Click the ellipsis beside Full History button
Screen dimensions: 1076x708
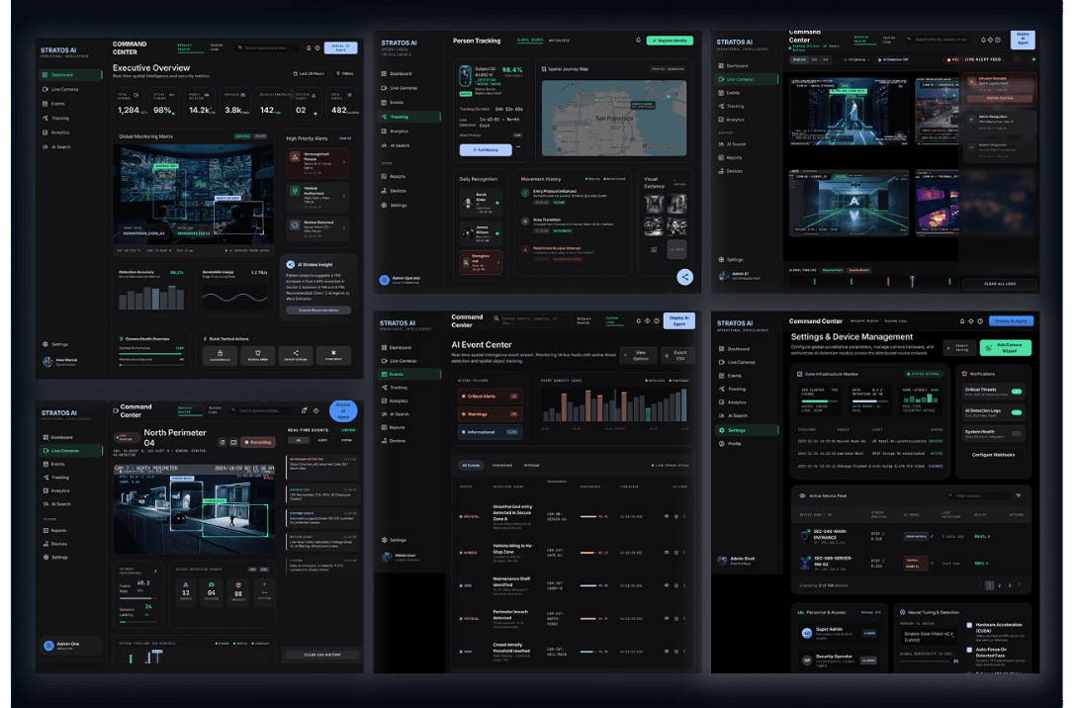518,146
